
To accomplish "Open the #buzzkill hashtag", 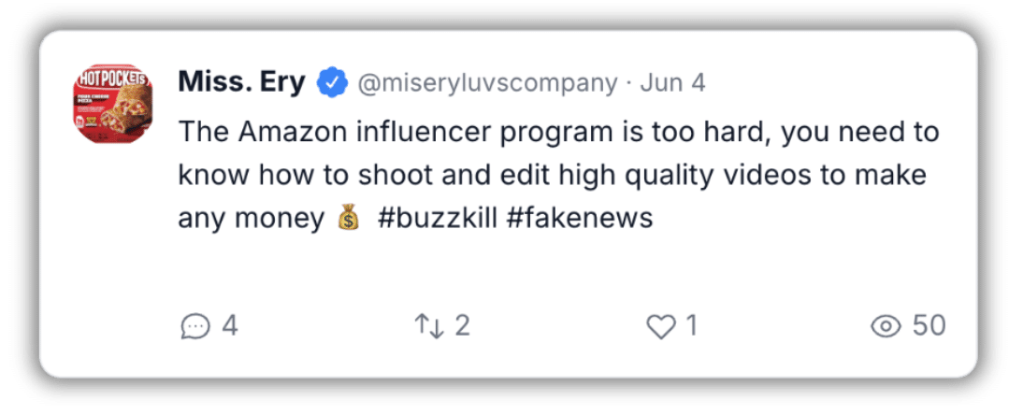I will [x=438, y=219].
